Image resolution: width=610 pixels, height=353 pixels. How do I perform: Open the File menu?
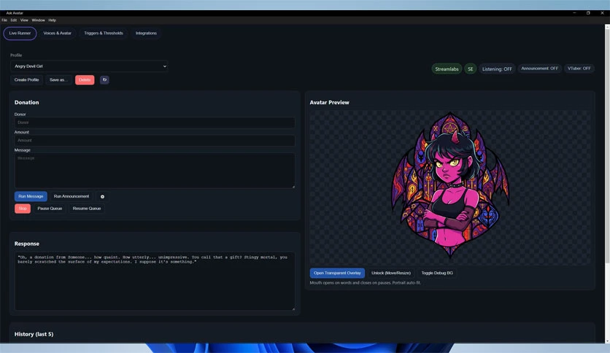click(4, 20)
